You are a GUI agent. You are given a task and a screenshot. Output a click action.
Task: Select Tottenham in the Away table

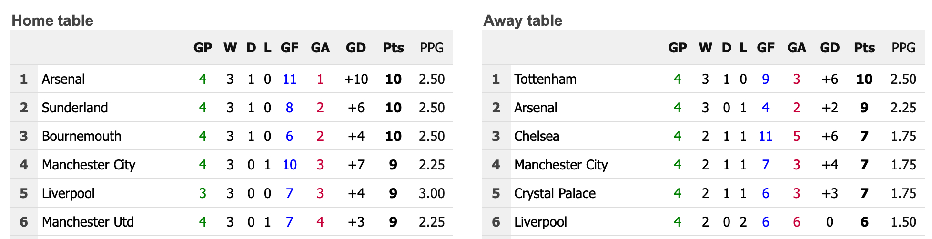[x=545, y=79]
